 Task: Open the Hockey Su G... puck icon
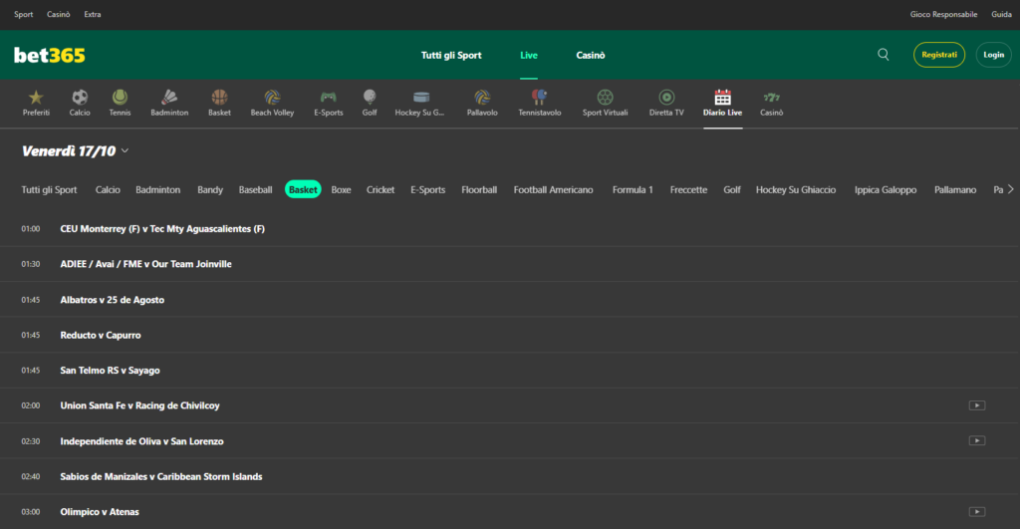coord(421,98)
